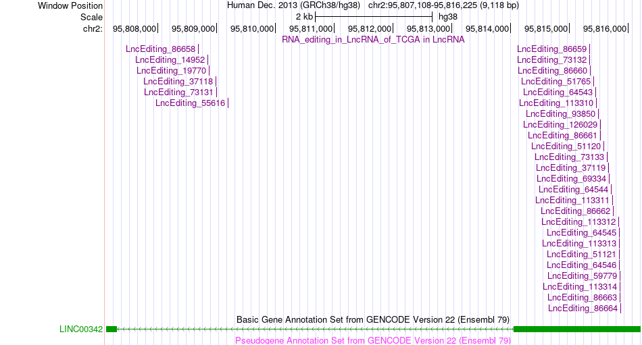Viewport: 642px width, 345px height.
Task: Open LncEditing_113314 item details
Action: point(581,287)
